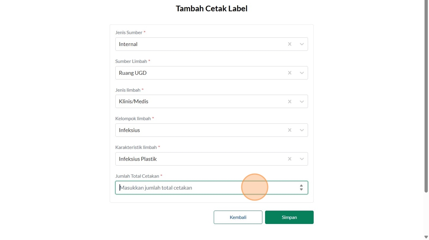Screen dimensions: 429x240
Task: Click the scrollbar down arrow
Action: pyautogui.click(x=426, y=237)
